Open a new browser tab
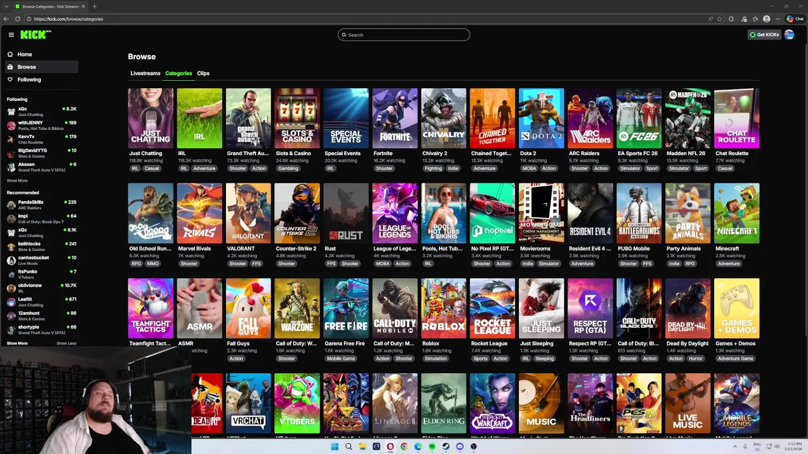Image resolution: width=808 pixels, height=454 pixels. coord(94,6)
